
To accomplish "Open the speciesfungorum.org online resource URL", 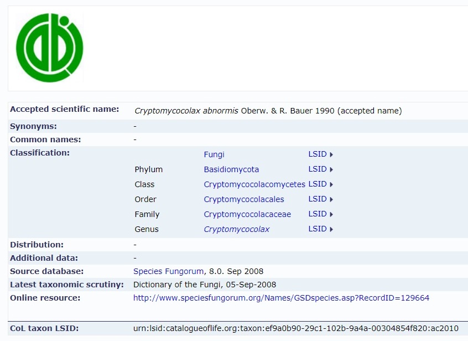I will [x=281, y=298].
